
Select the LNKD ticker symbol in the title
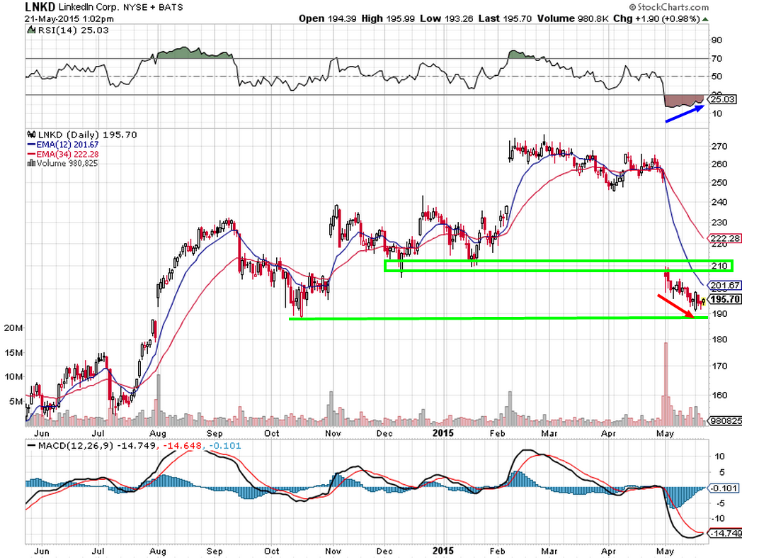[x=40, y=7]
